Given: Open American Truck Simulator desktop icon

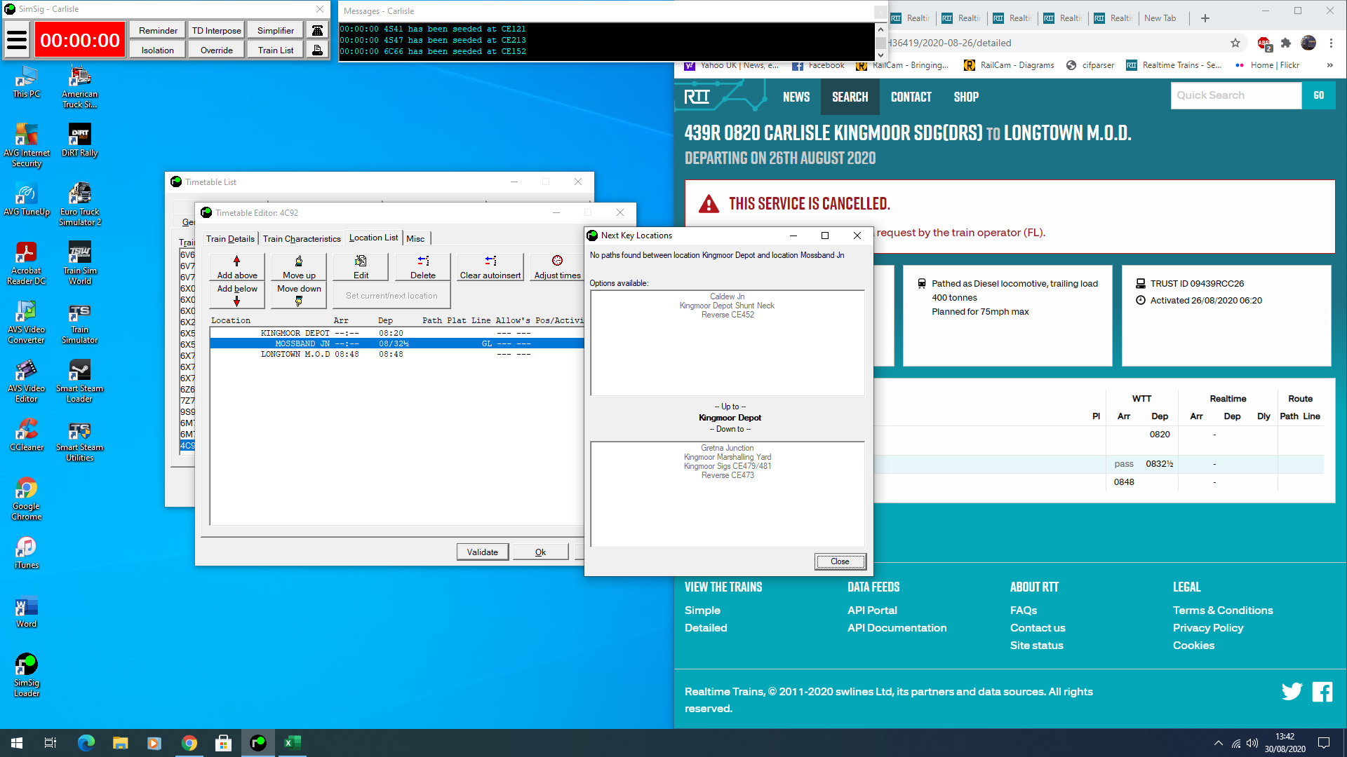Looking at the screenshot, I should [80, 87].
